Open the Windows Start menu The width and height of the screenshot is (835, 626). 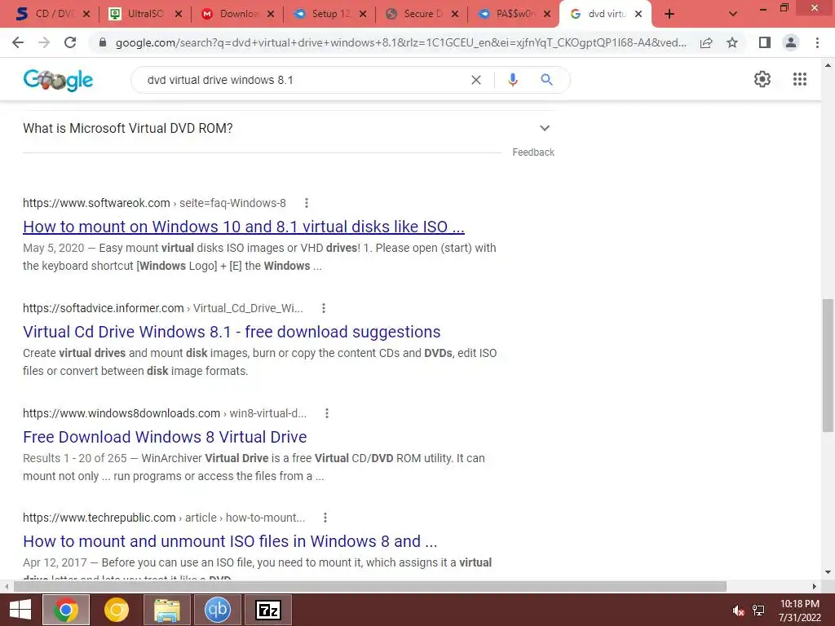point(20,610)
